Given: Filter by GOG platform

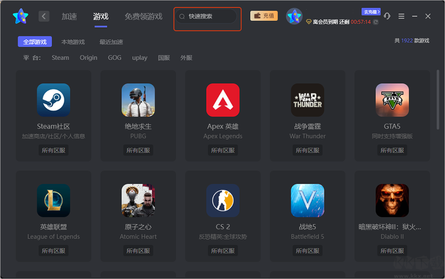Looking at the screenshot, I should click(x=114, y=57).
